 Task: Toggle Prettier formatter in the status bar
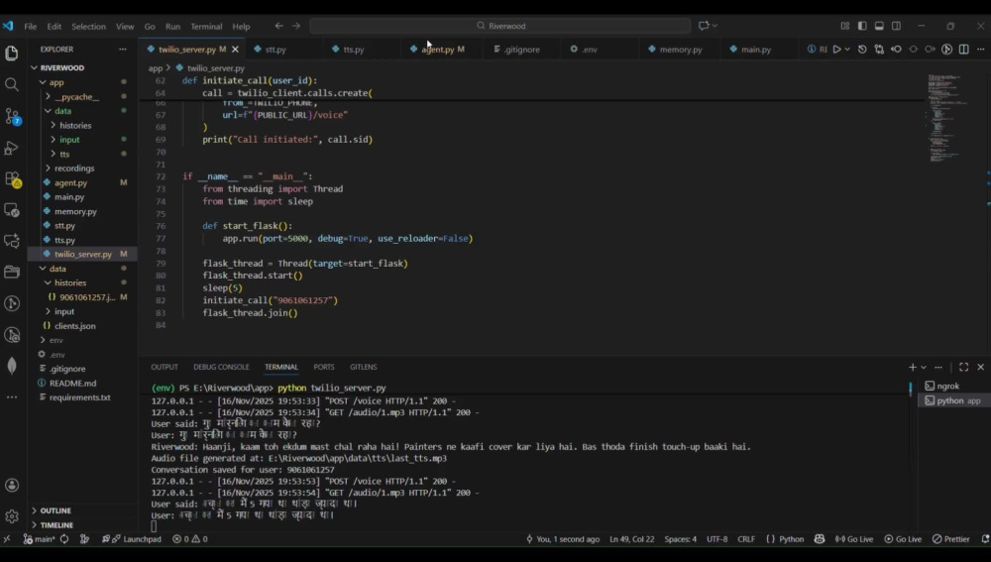point(951,539)
